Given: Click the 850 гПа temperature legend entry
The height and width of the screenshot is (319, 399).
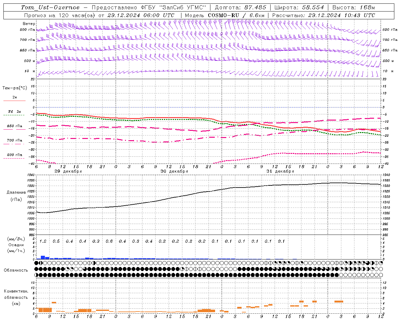Looking at the screenshot, I should 14,126.
